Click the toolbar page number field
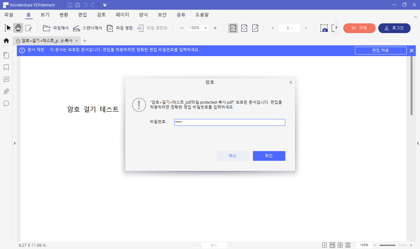The width and height of the screenshot is (420, 249). pyautogui.click(x=289, y=28)
